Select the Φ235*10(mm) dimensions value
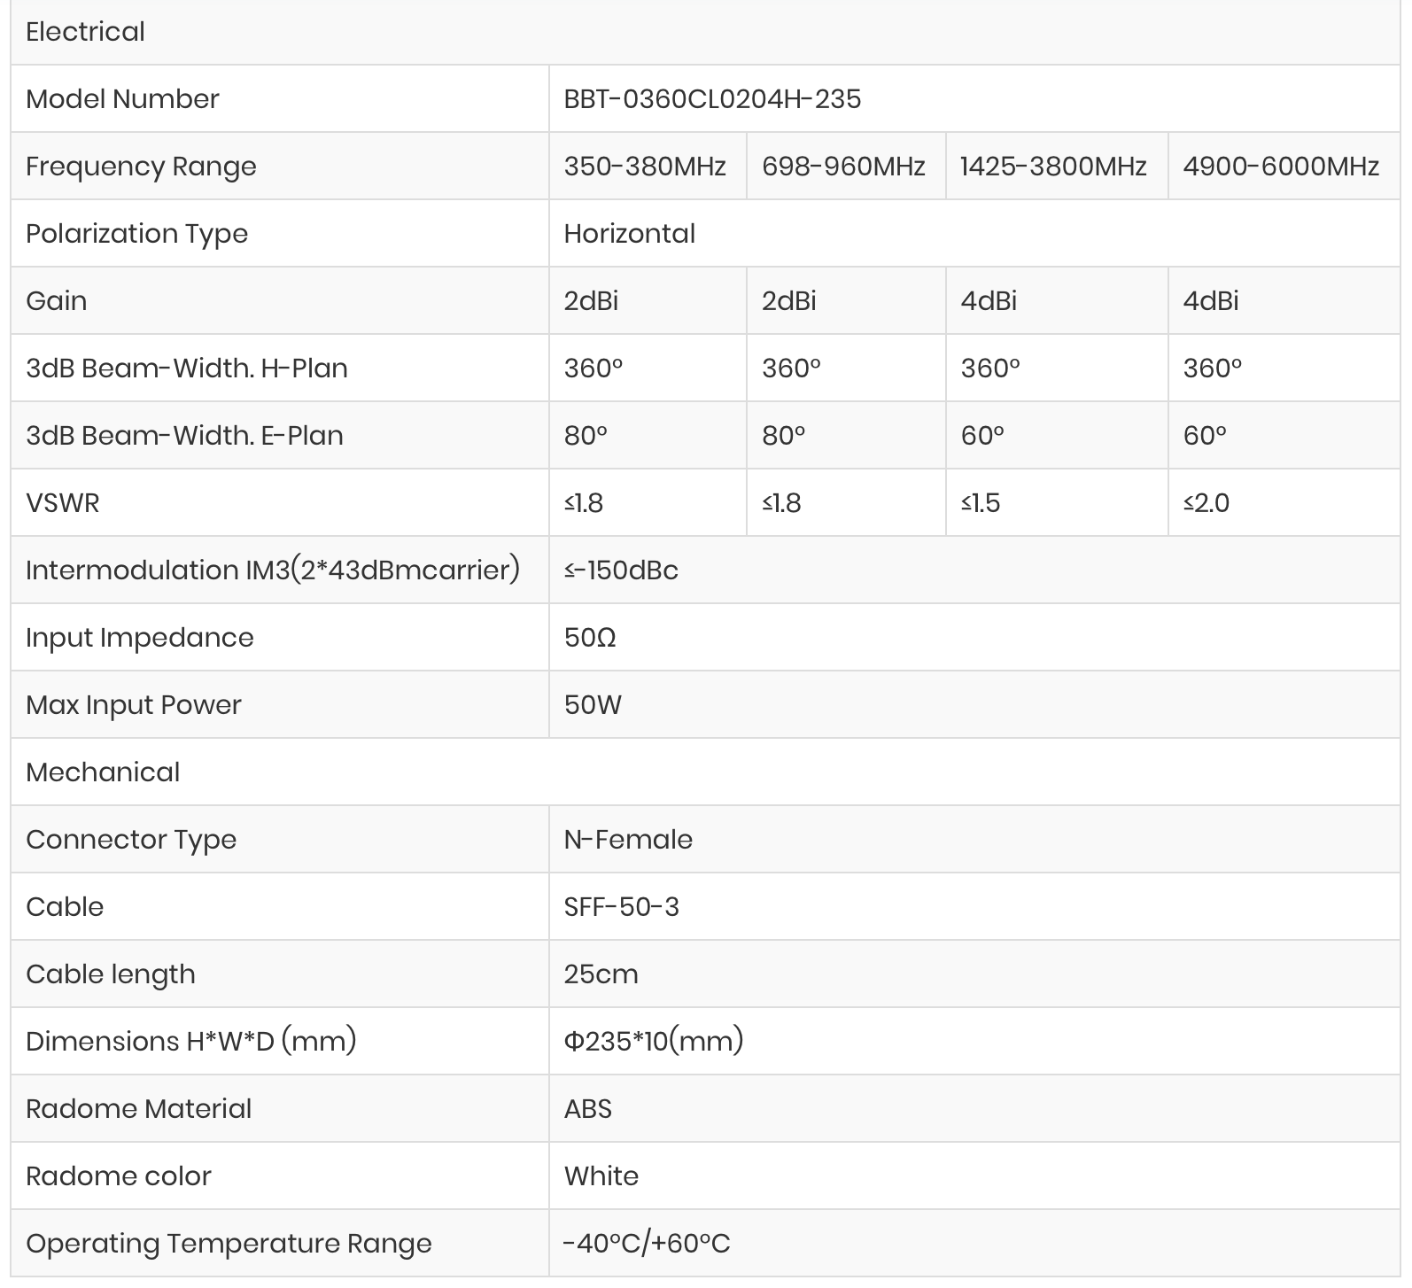Image resolution: width=1412 pixels, height=1288 pixels. pos(654,1041)
